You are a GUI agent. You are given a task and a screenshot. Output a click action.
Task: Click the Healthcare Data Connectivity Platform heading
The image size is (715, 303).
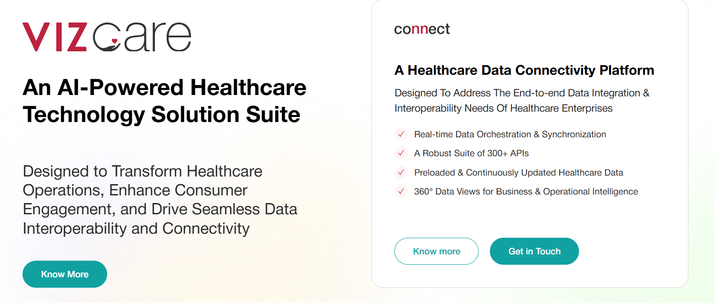coord(524,70)
